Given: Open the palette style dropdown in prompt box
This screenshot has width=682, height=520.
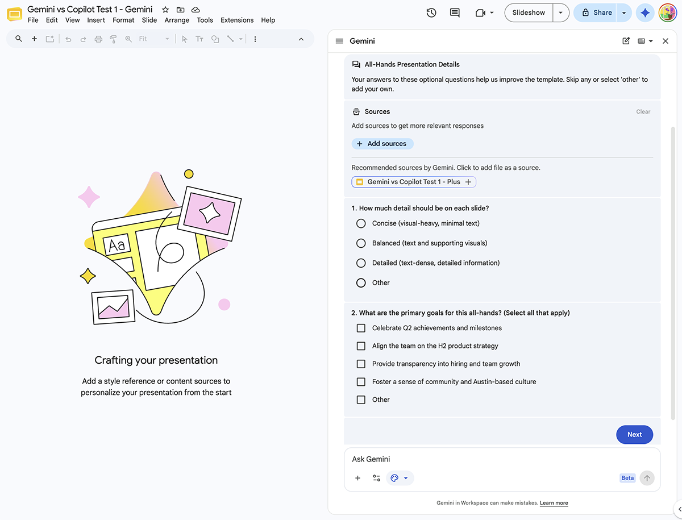Looking at the screenshot, I should [x=400, y=478].
